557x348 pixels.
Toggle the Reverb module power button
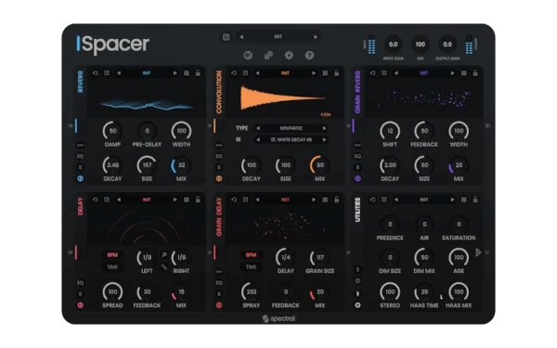click(80, 178)
